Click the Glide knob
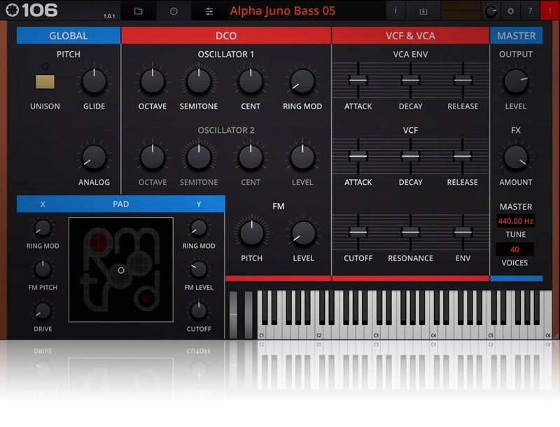 [x=94, y=82]
